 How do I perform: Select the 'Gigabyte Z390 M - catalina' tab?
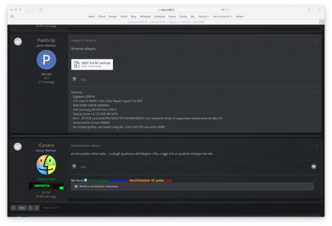[x=166, y=22]
